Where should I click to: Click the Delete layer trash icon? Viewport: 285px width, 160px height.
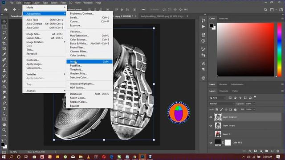(x=278, y=151)
